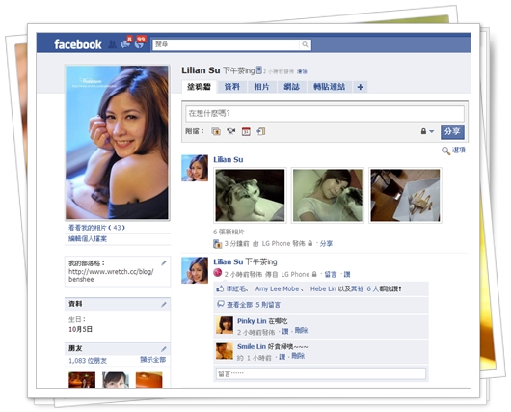Screen dimensions: 511x412
Task: Click the status update text field
Action: [325, 114]
